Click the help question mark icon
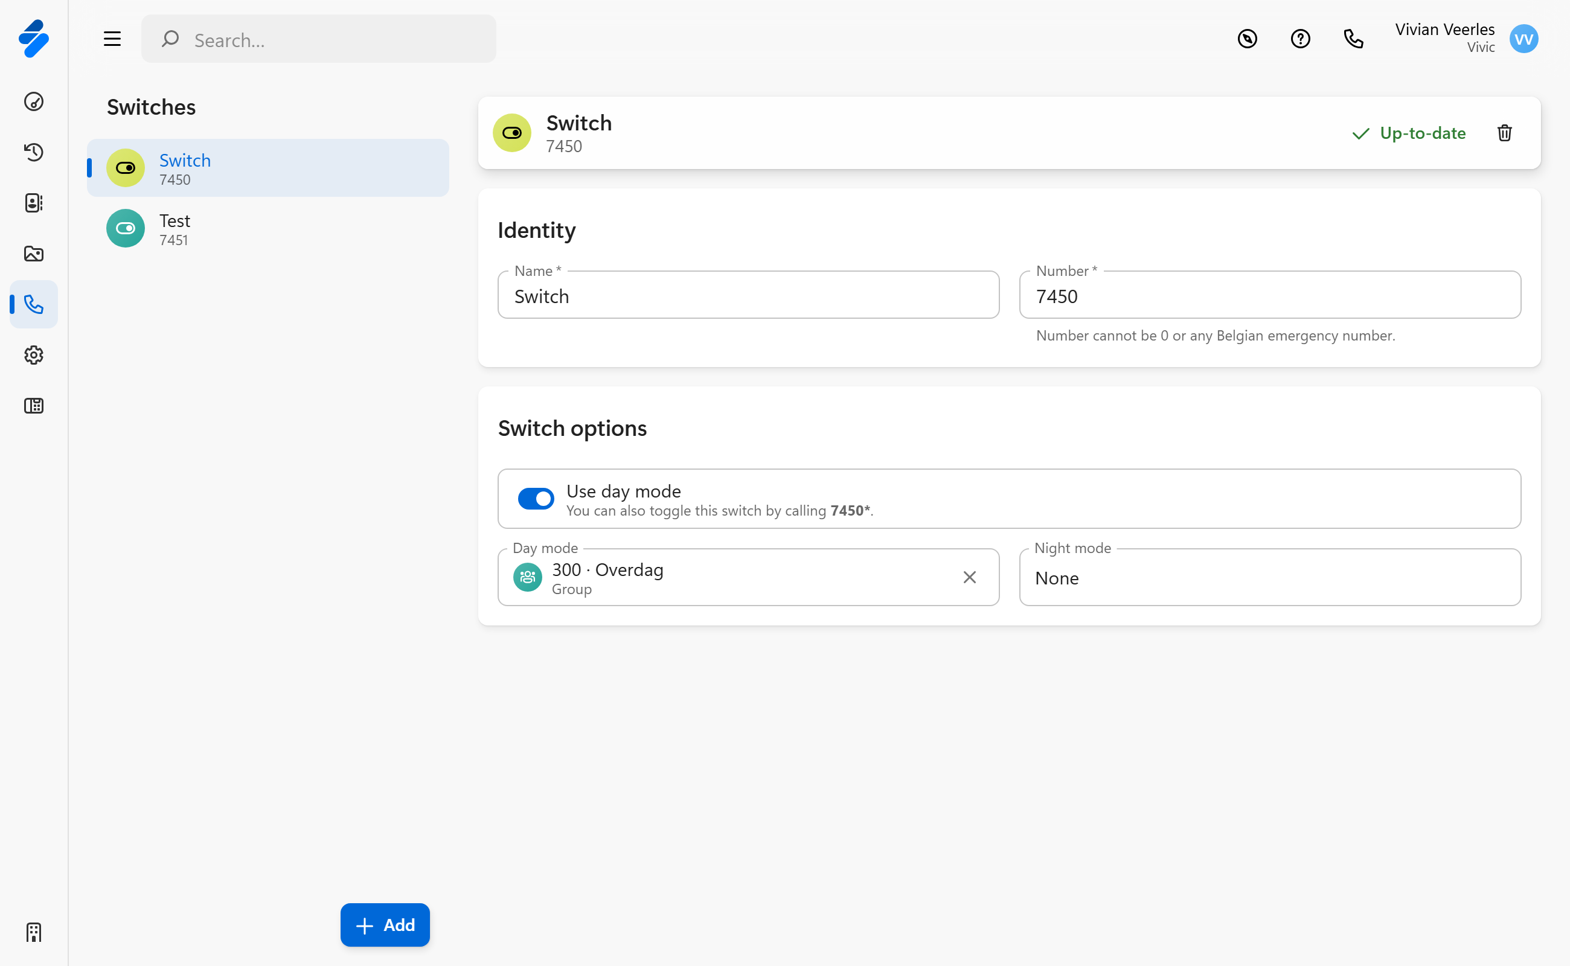 pos(1299,39)
